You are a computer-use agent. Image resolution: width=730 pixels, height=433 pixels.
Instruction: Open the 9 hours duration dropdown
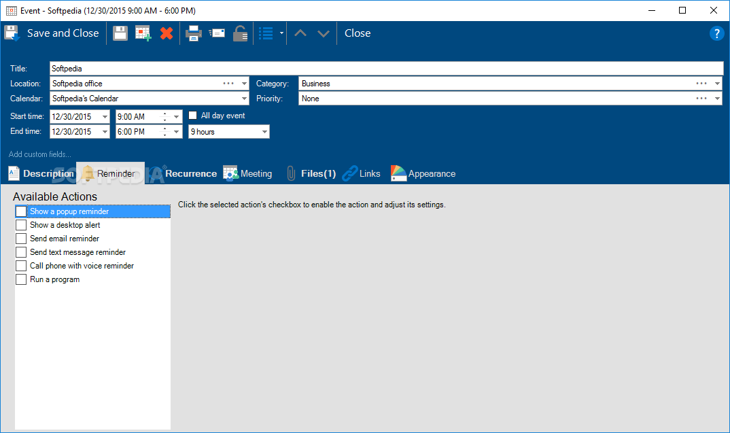pos(264,132)
